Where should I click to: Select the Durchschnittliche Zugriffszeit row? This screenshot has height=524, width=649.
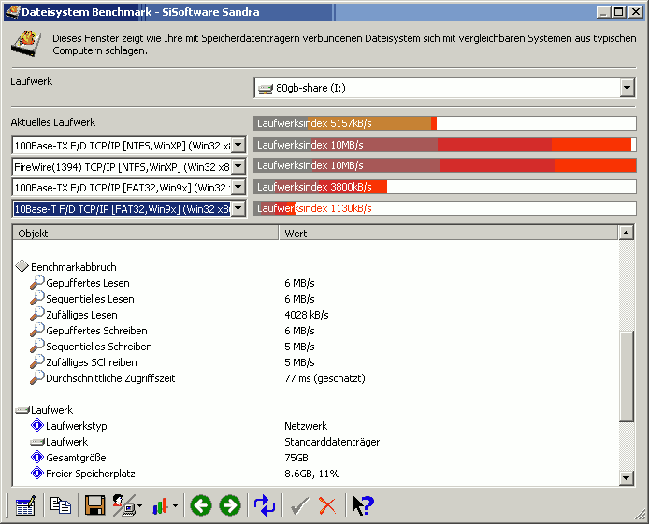[x=316, y=378]
